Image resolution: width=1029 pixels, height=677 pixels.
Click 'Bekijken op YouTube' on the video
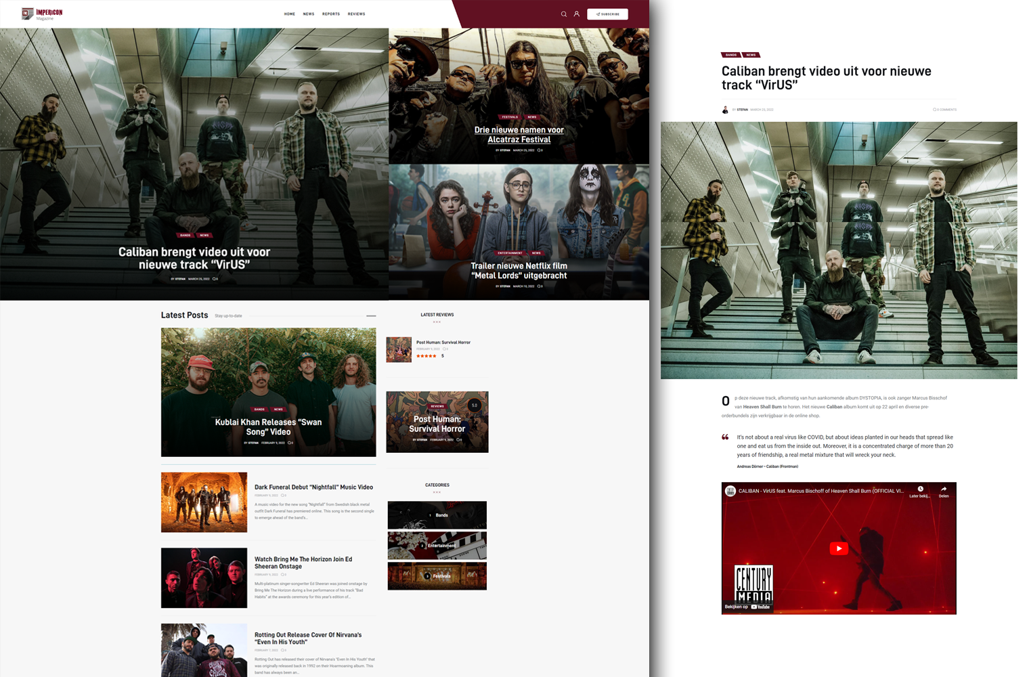click(x=747, y=607)
